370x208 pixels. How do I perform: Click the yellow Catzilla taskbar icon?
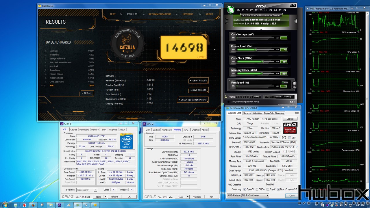pos(95,205)
